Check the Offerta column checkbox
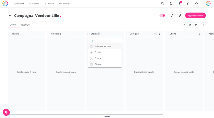Viewport: 214px width, 118px height. coord(167,34)
